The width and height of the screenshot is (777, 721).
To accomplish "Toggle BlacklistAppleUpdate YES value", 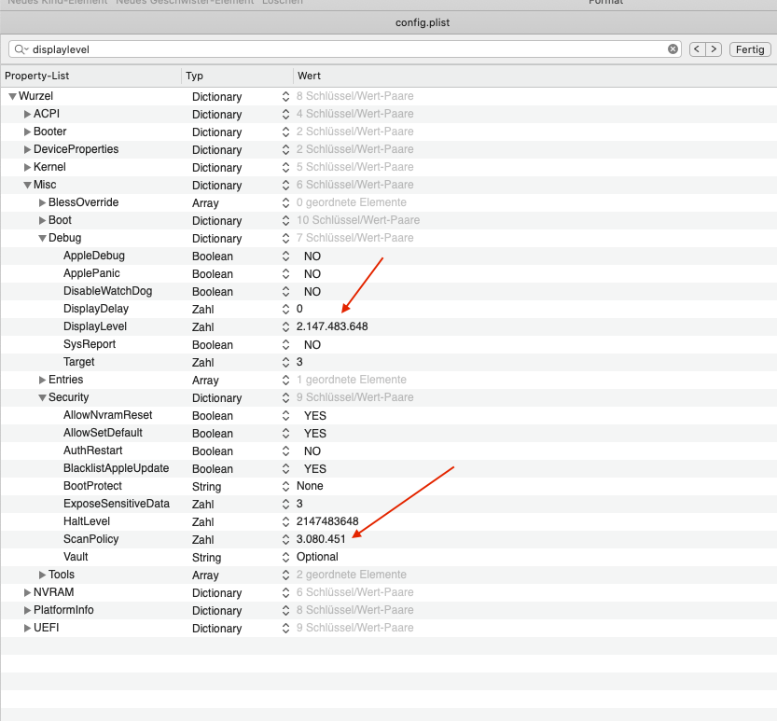I will pos(315,469).
